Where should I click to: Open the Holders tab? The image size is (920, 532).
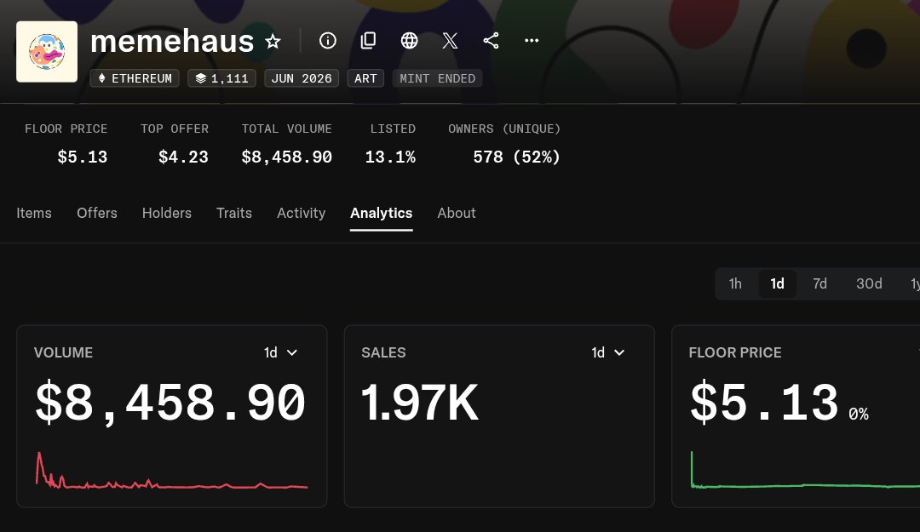pyautogui.click(x=167, y=213)
